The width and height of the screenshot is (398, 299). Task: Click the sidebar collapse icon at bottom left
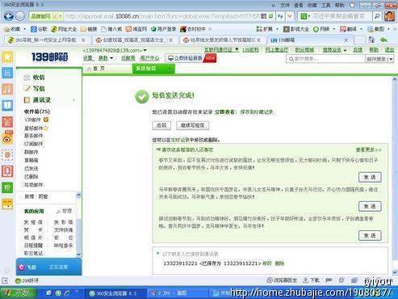pyautogui.click(x=5, y=281)
